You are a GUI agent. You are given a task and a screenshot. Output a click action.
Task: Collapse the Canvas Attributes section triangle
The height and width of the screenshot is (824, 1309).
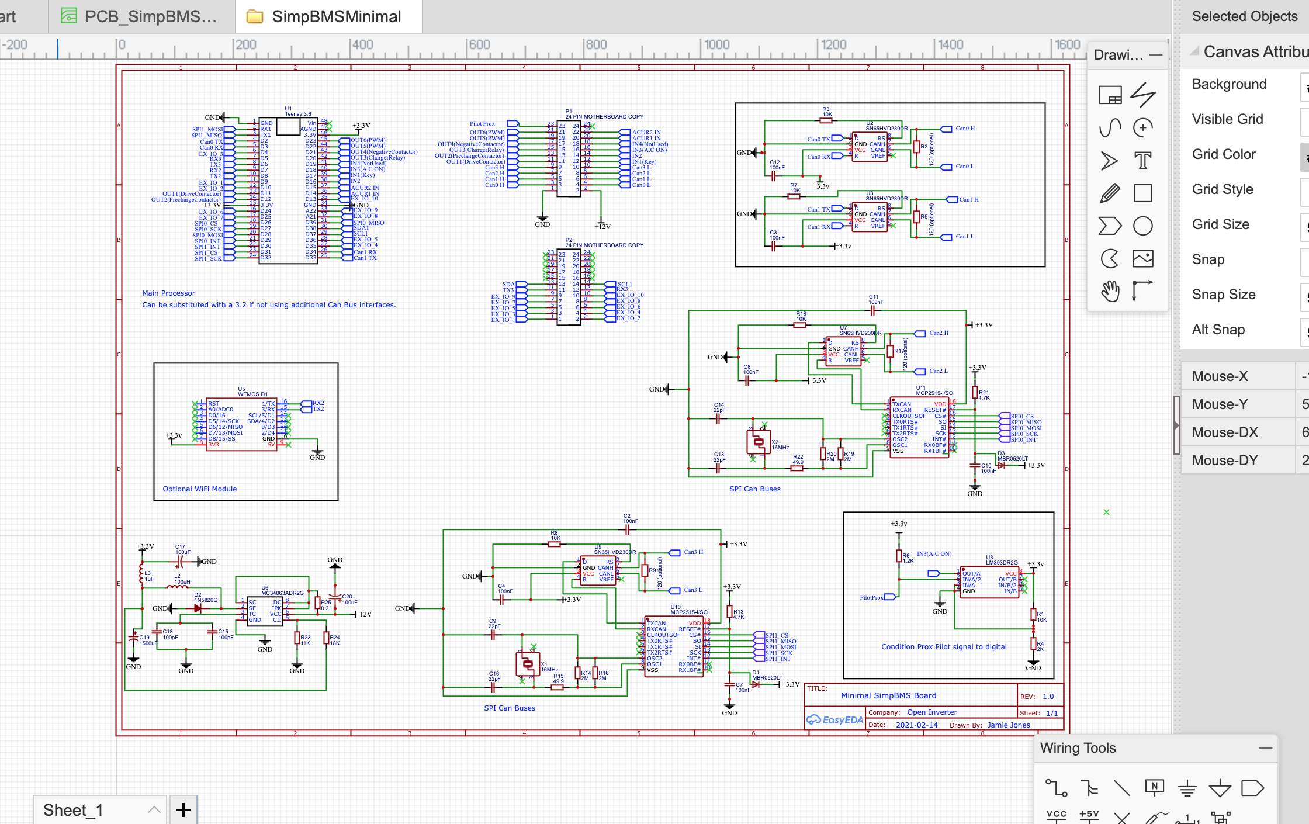point(1195,51)
